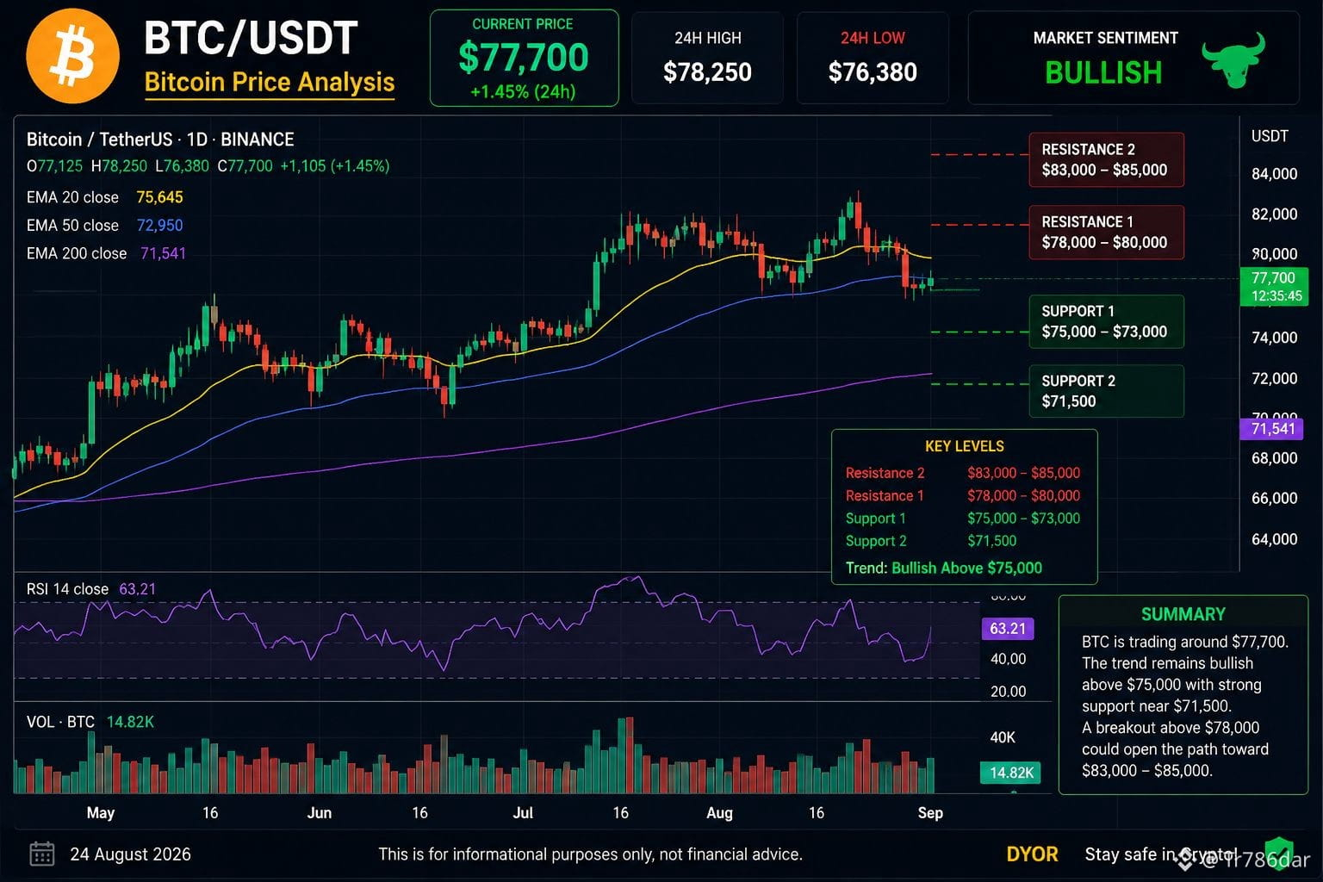Click the calendar icon beside the date
The height and width of the screenshot is (882, 1323).
point(42,854)
